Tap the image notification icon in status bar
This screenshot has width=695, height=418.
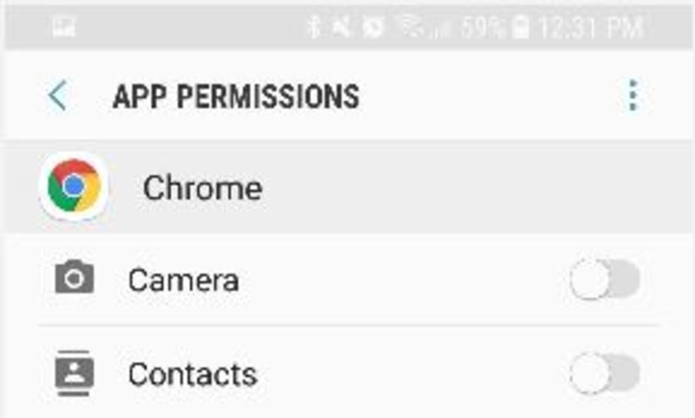64,27
